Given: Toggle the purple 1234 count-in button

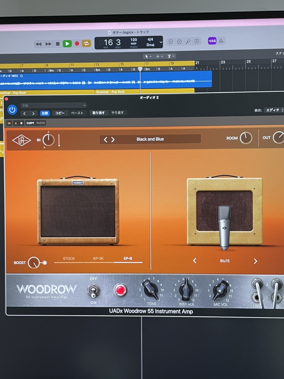Looking at the screenshot, I should [x=212, y=41].
